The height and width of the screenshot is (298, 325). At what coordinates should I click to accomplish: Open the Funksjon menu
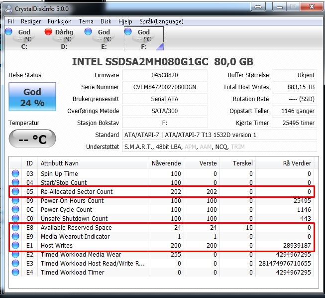(x=60, y=21)
